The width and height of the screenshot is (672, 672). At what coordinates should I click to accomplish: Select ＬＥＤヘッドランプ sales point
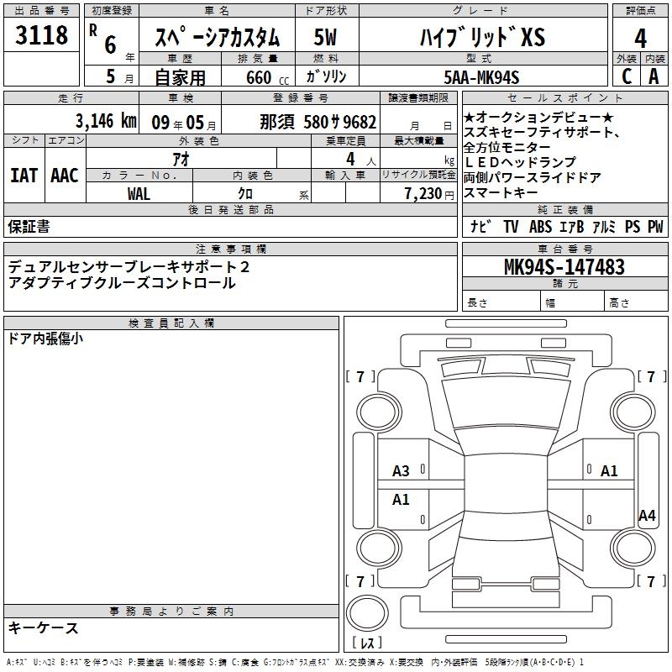(520, 162)
